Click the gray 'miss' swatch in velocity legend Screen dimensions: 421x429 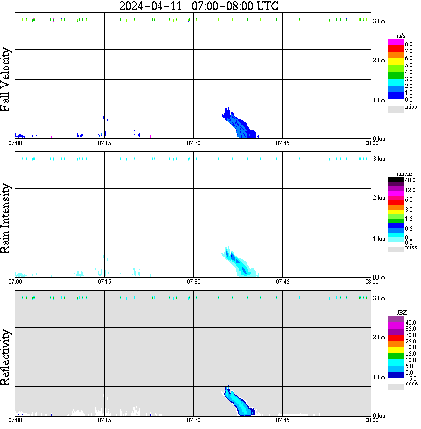click(x=396, y=109)
